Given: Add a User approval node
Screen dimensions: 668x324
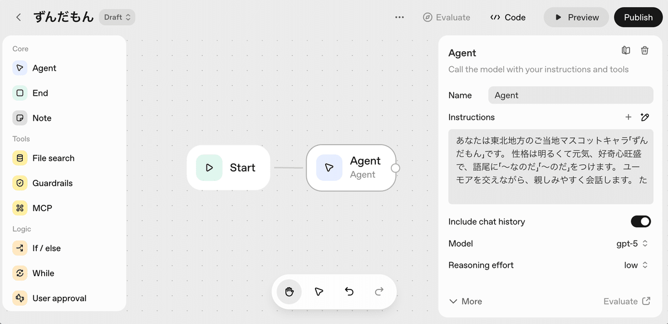Looking at the screenshot, I should tap(60, 298).
